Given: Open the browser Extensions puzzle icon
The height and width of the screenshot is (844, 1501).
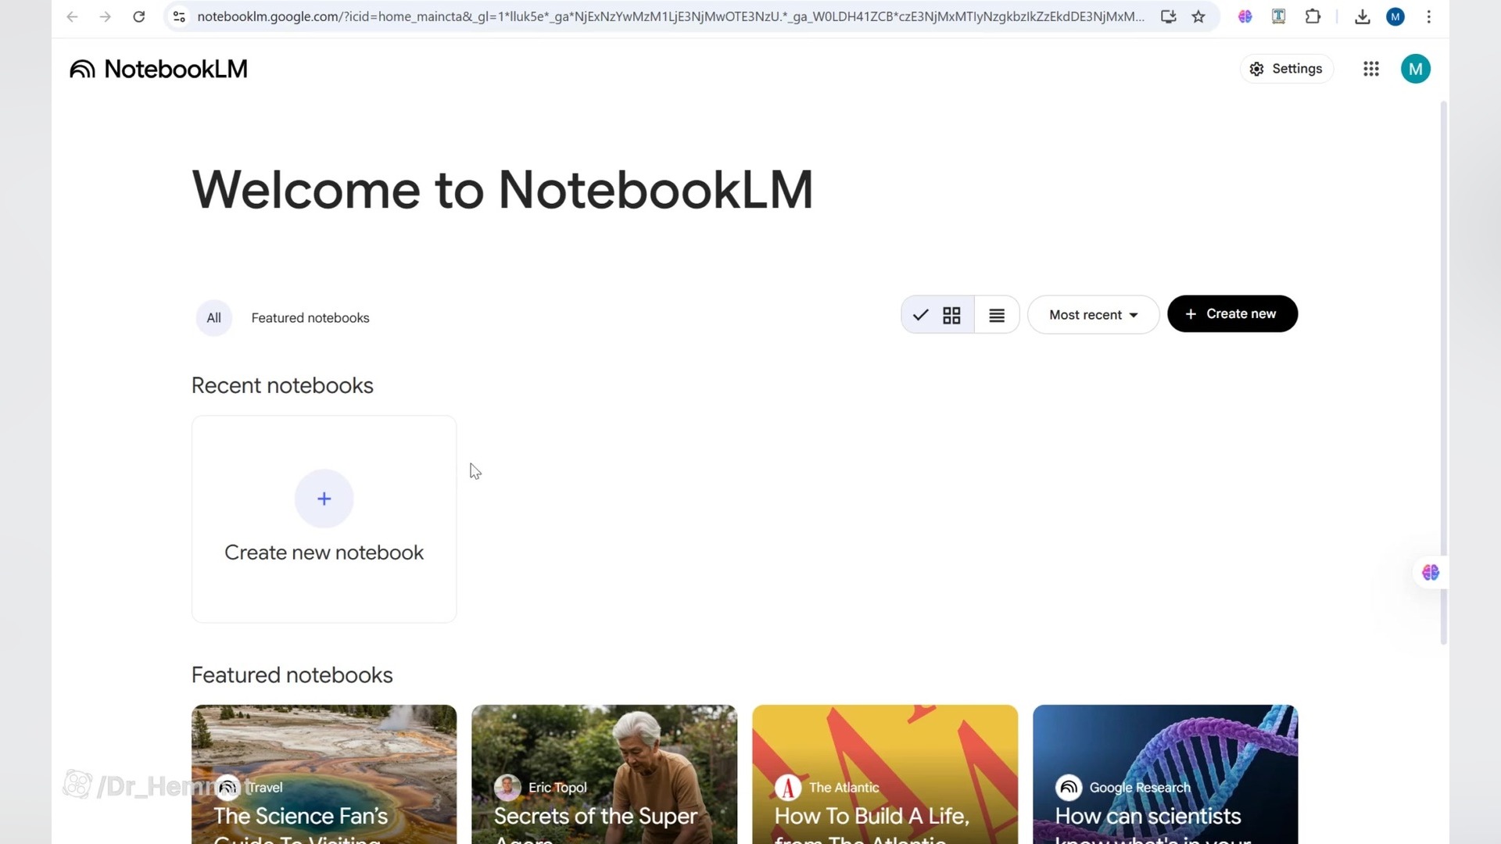Looking at the screenshot, I should click(1313, 16).
